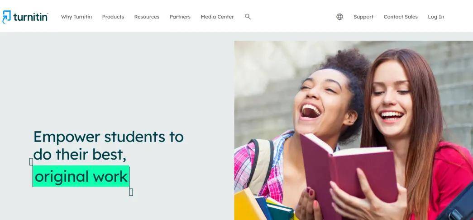This screenshot has width=473, height=220.
Task: Expand the Products menu
Action: click(x=113, y=17)
